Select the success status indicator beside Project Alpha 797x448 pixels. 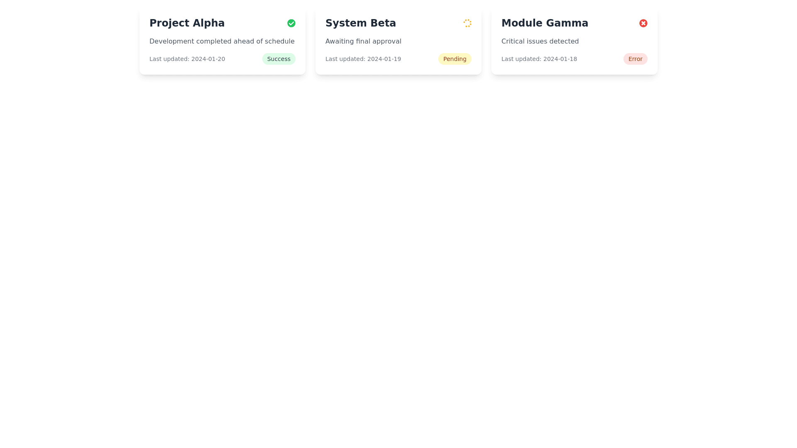pyautogui.click(x=291, y=23)
